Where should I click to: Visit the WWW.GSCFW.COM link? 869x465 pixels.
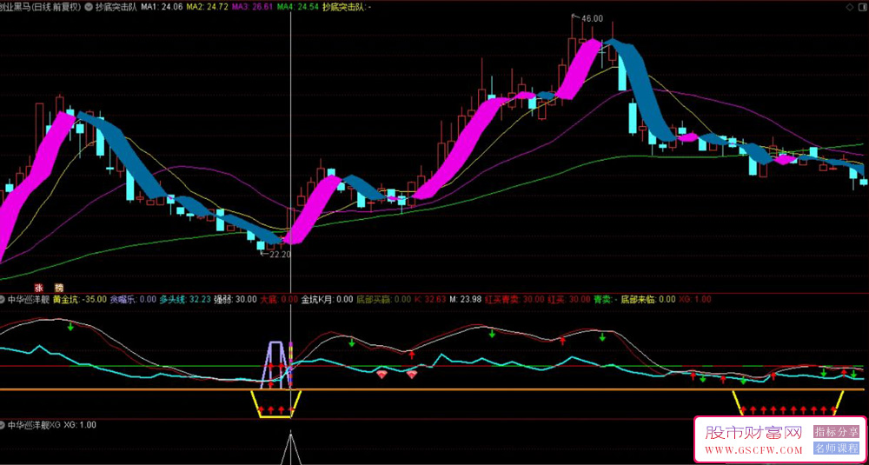click(753, 449)
